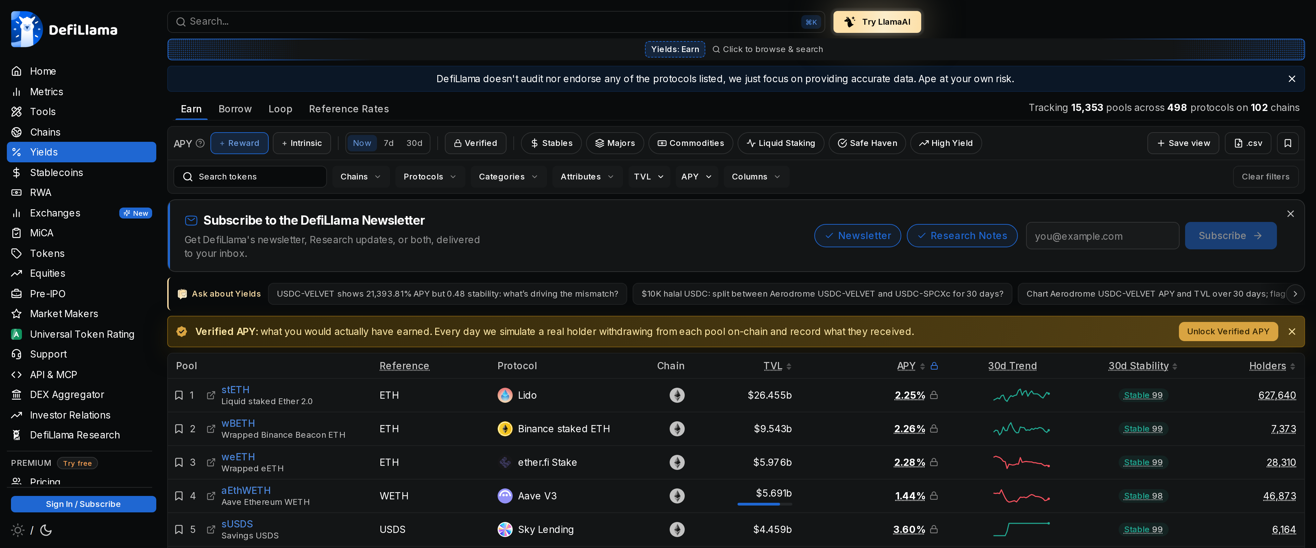
Task: Toggle the Verified filter
Action: point(475,144)
